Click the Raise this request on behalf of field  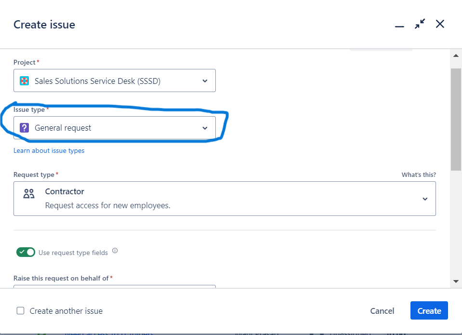click(114, 287)
